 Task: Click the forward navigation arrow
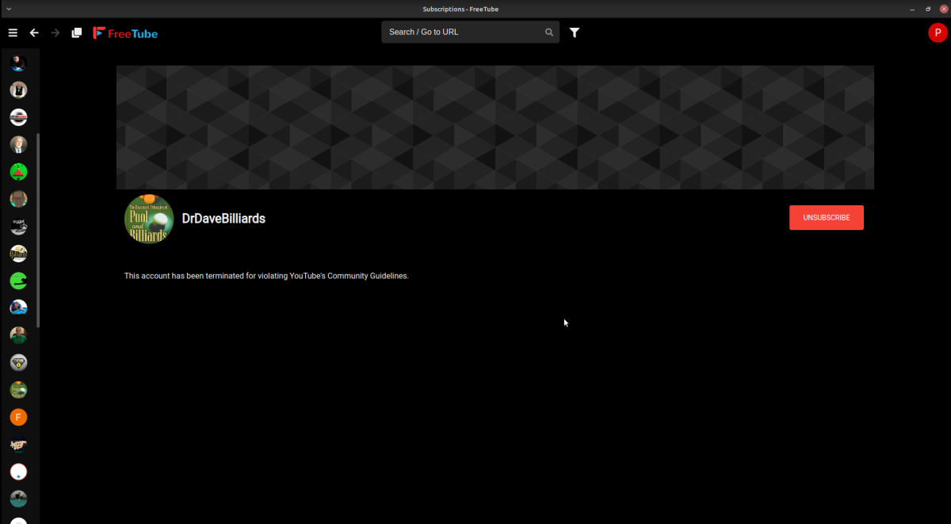click(x=55, y=33)
